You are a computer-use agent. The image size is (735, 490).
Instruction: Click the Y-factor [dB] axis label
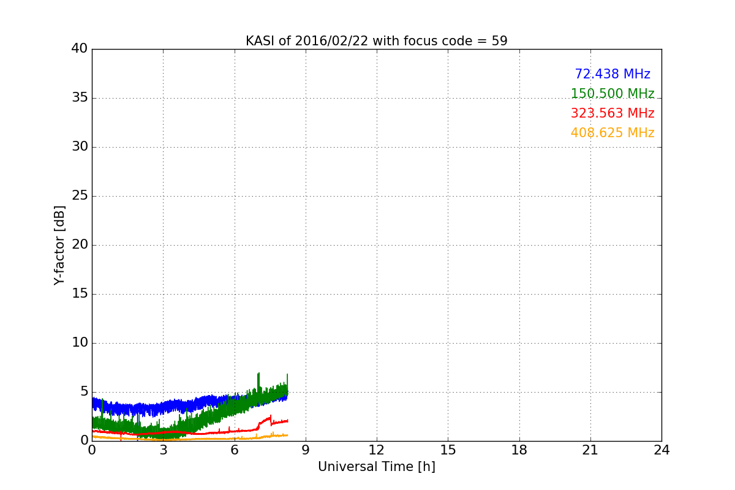coord(59,245)
